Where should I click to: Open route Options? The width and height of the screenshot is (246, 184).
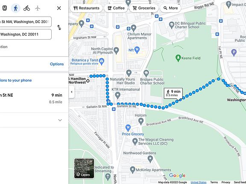pyautogui.click(x=57, y=64)
